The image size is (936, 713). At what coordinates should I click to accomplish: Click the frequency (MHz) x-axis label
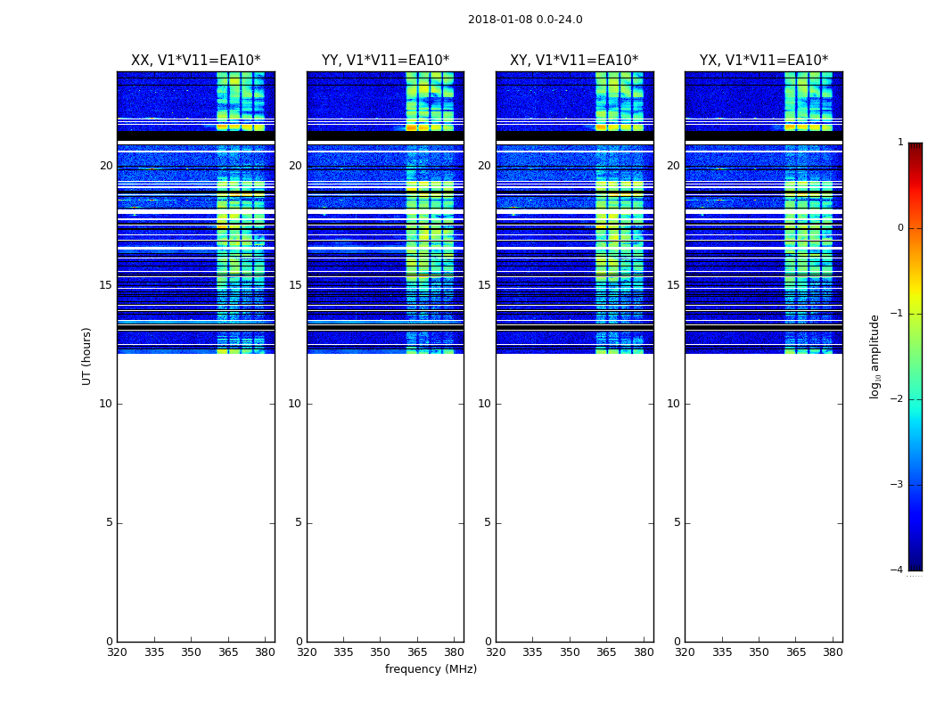pos(431,669)
